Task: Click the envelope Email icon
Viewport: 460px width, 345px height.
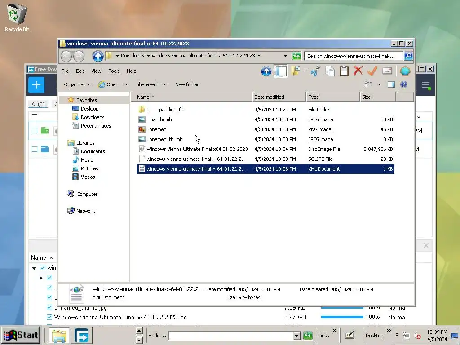Action: [x=387, y=71]
